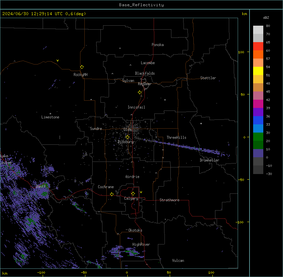Click the Base_Reflectivity title

[141, 5]
